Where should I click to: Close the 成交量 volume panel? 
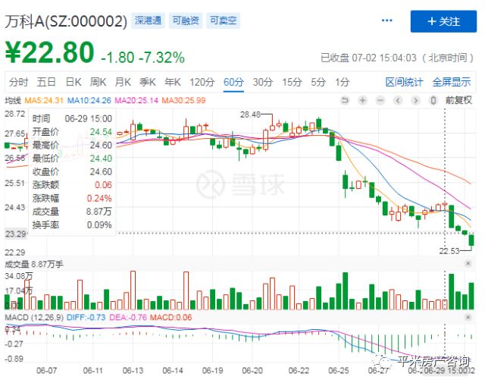click(x=468, y=263)
